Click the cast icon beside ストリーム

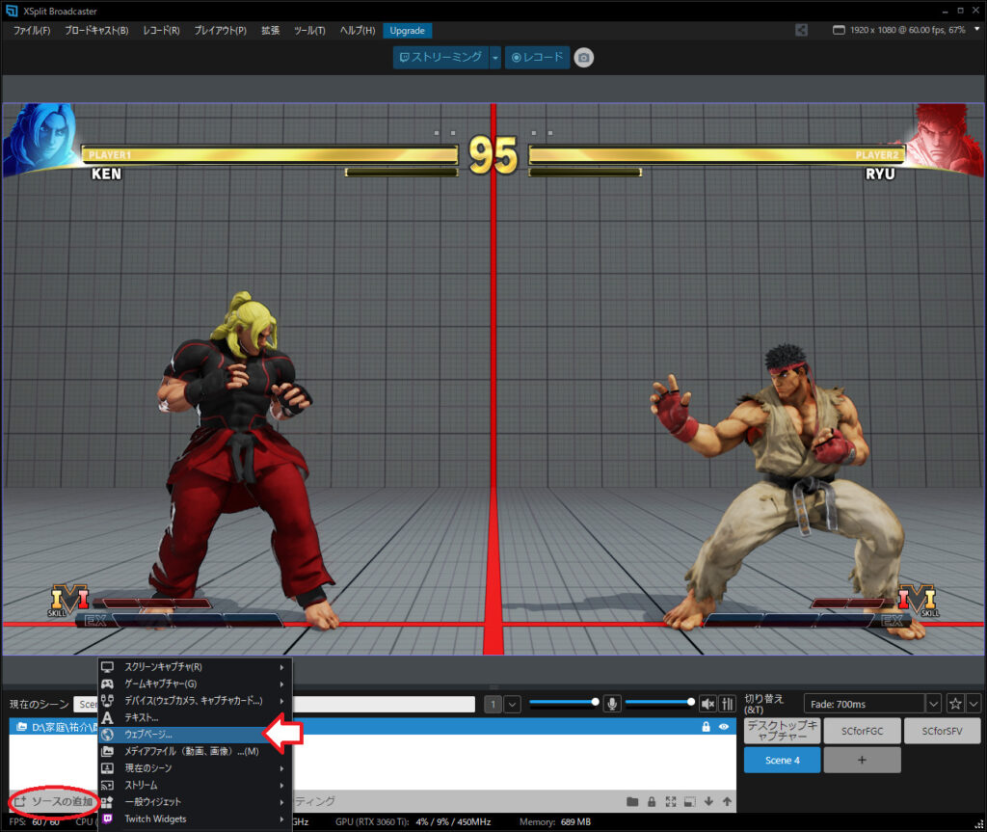[108, 786]
